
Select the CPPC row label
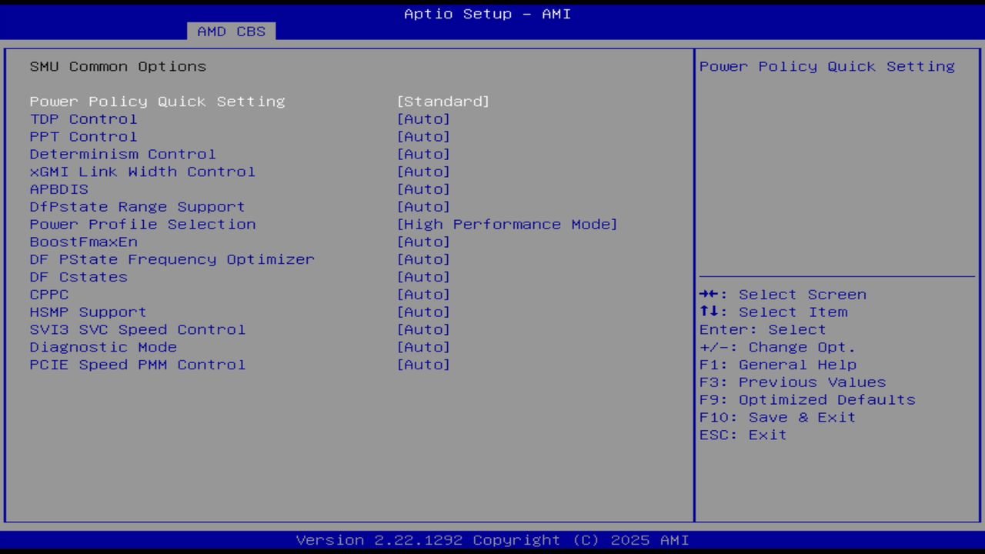[49, 295]
